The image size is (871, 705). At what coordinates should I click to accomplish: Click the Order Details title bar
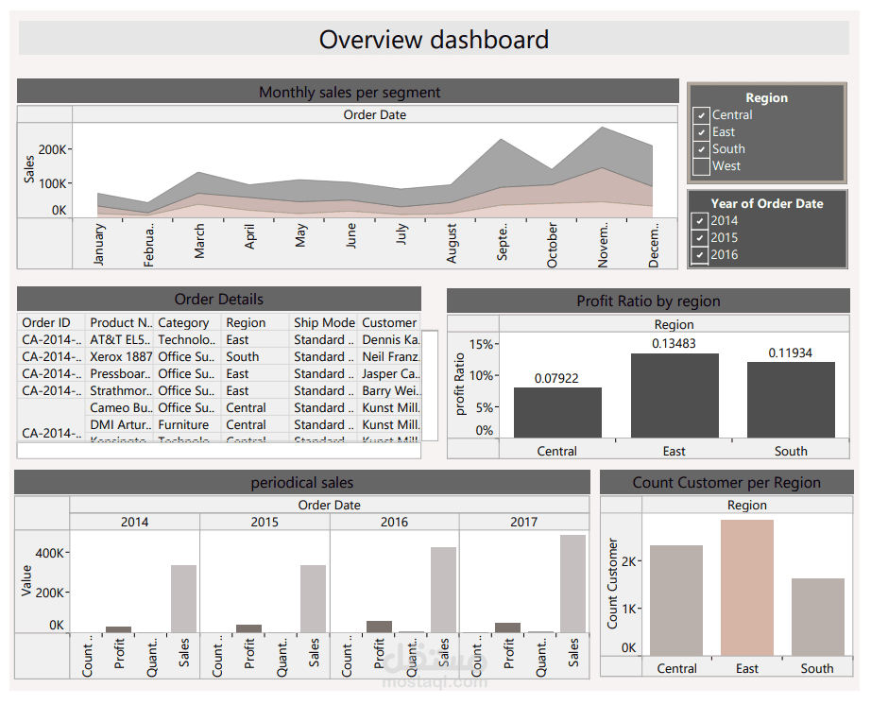click(x=219, y=300)
